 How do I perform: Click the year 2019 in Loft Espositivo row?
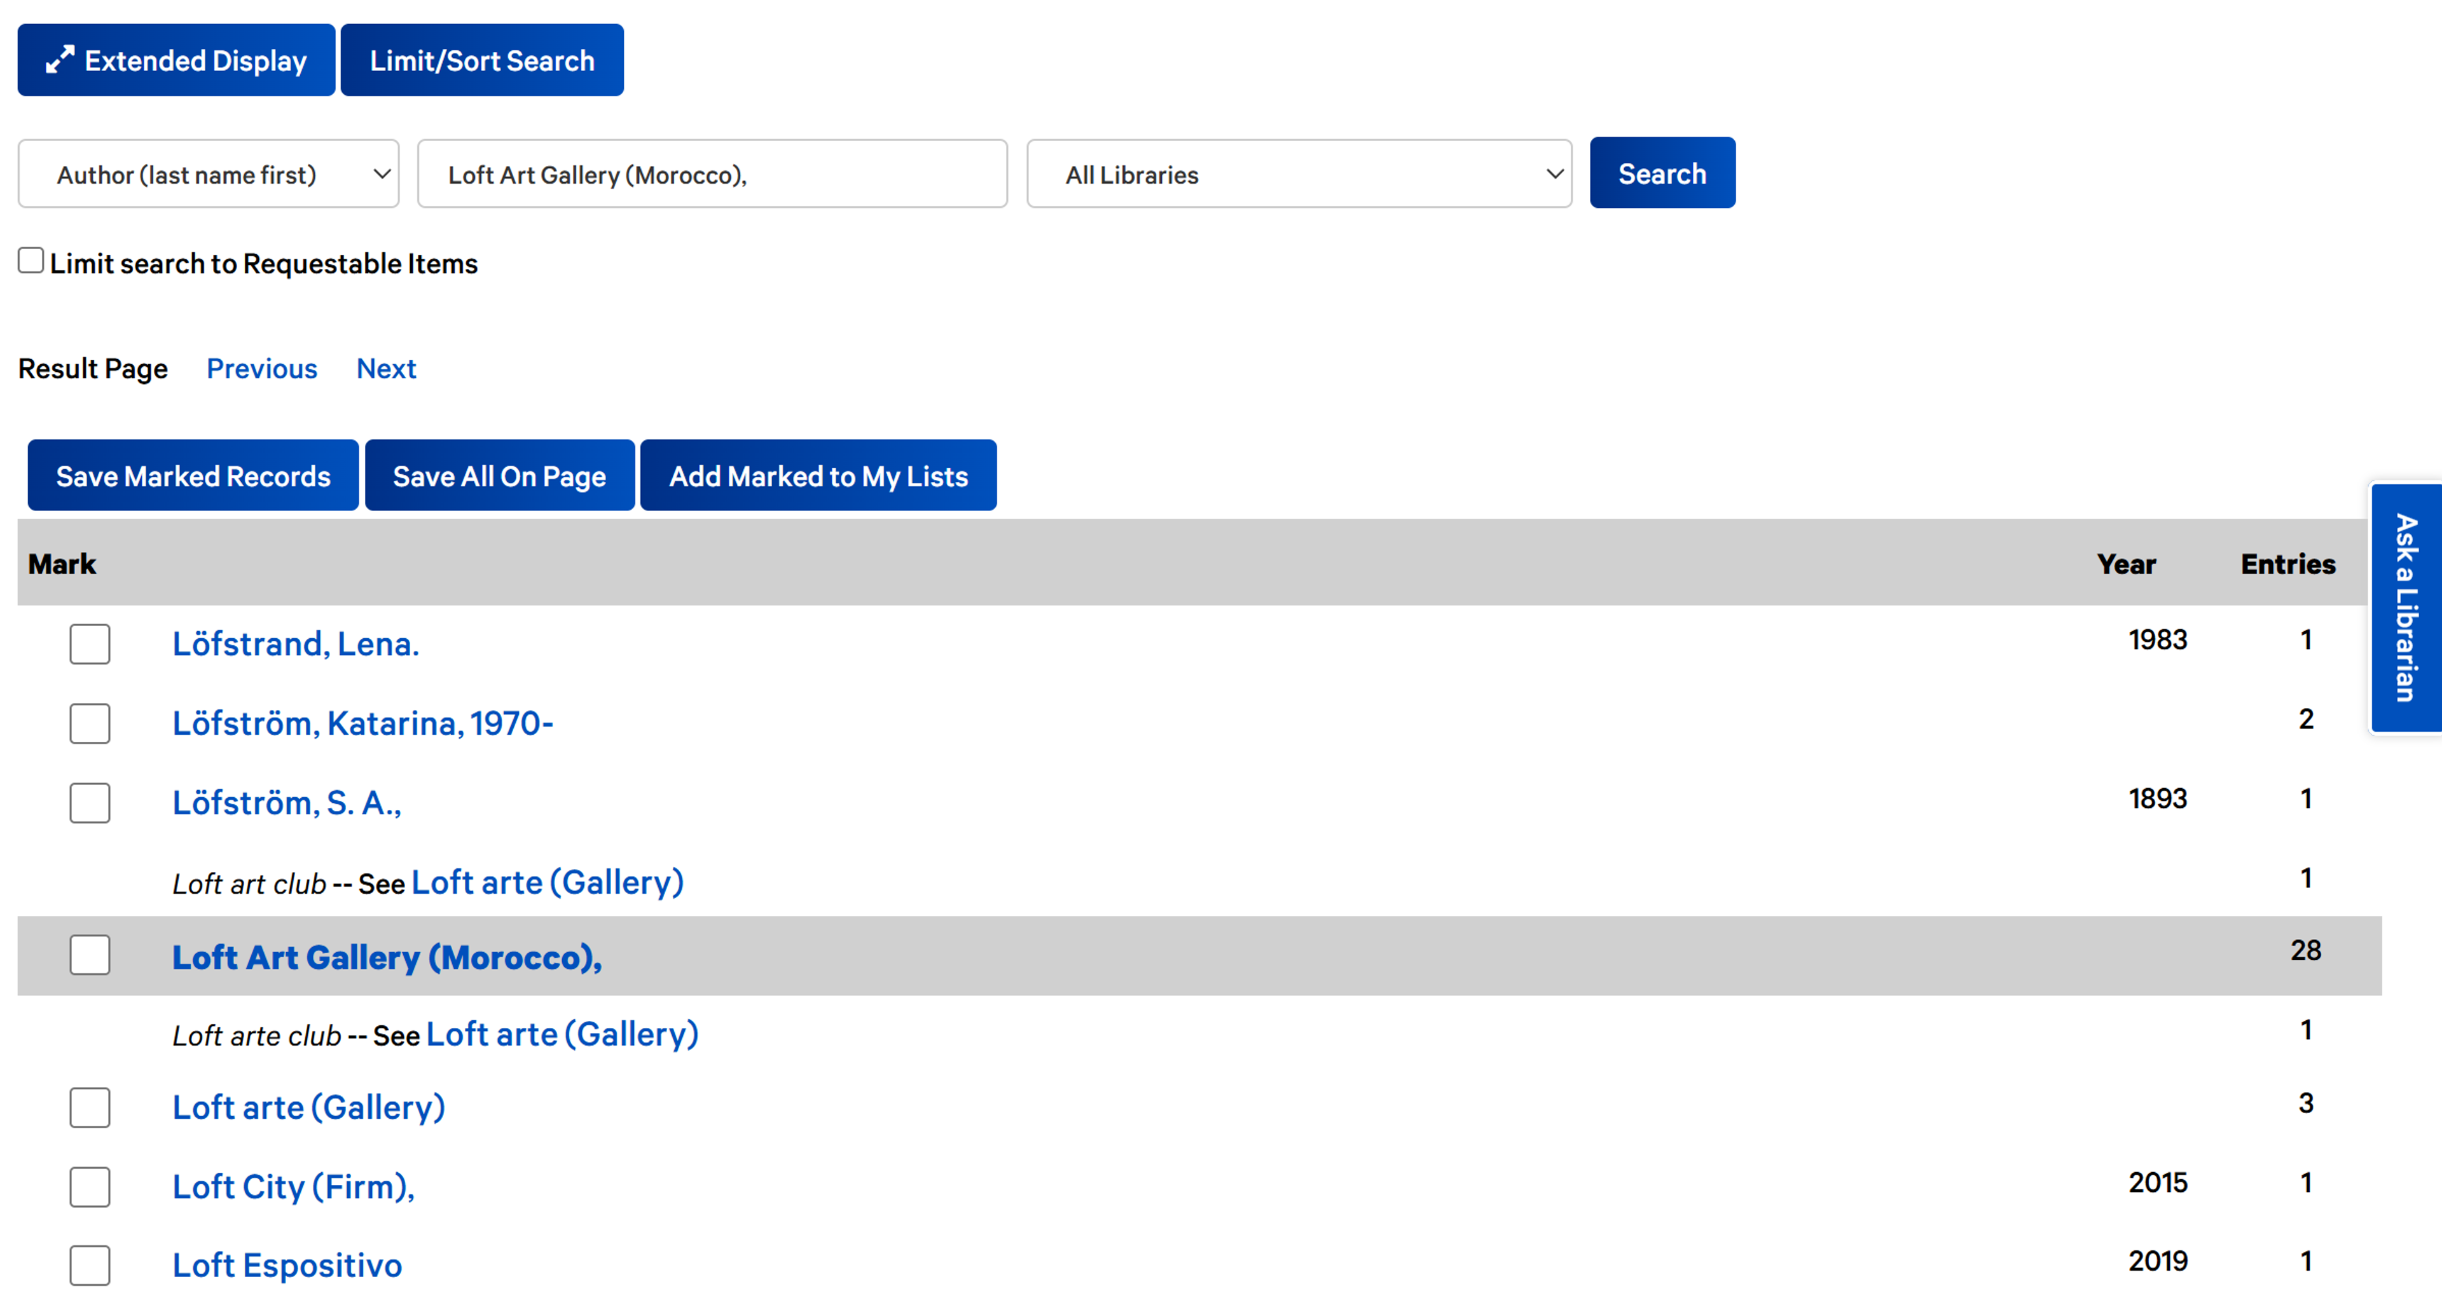tap(2158, 1261)
